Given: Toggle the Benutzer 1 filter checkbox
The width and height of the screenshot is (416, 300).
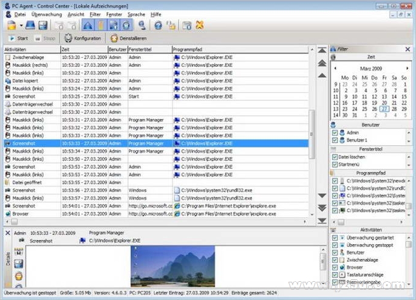Looking at the screenshot, I should (x=335, y=140).
